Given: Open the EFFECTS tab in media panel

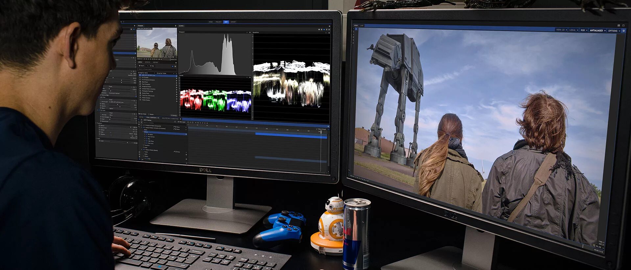Looking at the screenshot, I should coord(148,62).
